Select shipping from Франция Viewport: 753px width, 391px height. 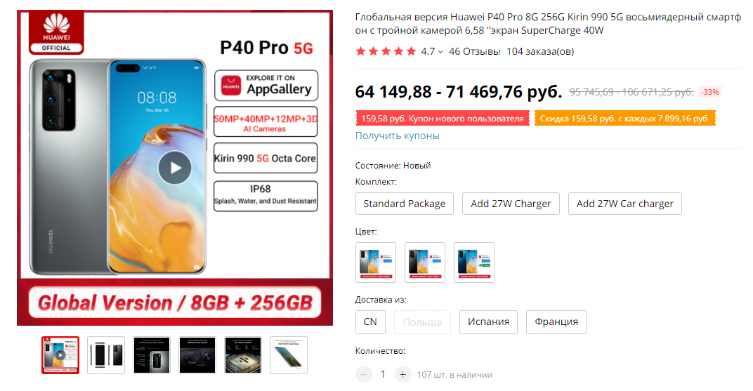coord(556,322)
